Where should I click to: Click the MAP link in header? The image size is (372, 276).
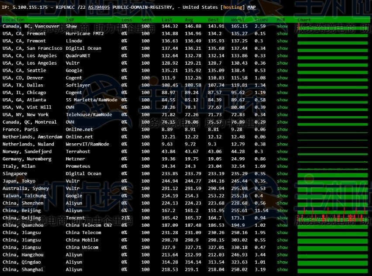coord(252,7)
